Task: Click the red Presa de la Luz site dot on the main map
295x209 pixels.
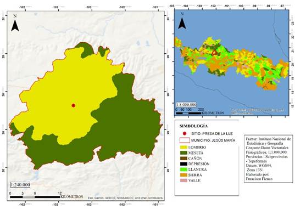Action: click(x=74, y=105)
